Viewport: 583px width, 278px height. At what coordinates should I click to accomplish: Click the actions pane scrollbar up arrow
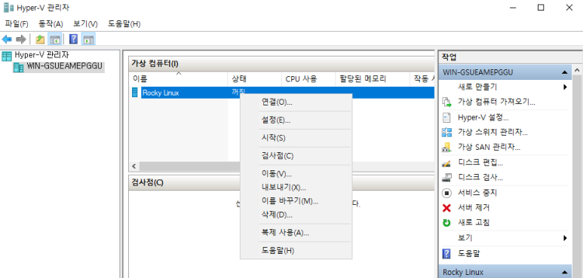577,70
